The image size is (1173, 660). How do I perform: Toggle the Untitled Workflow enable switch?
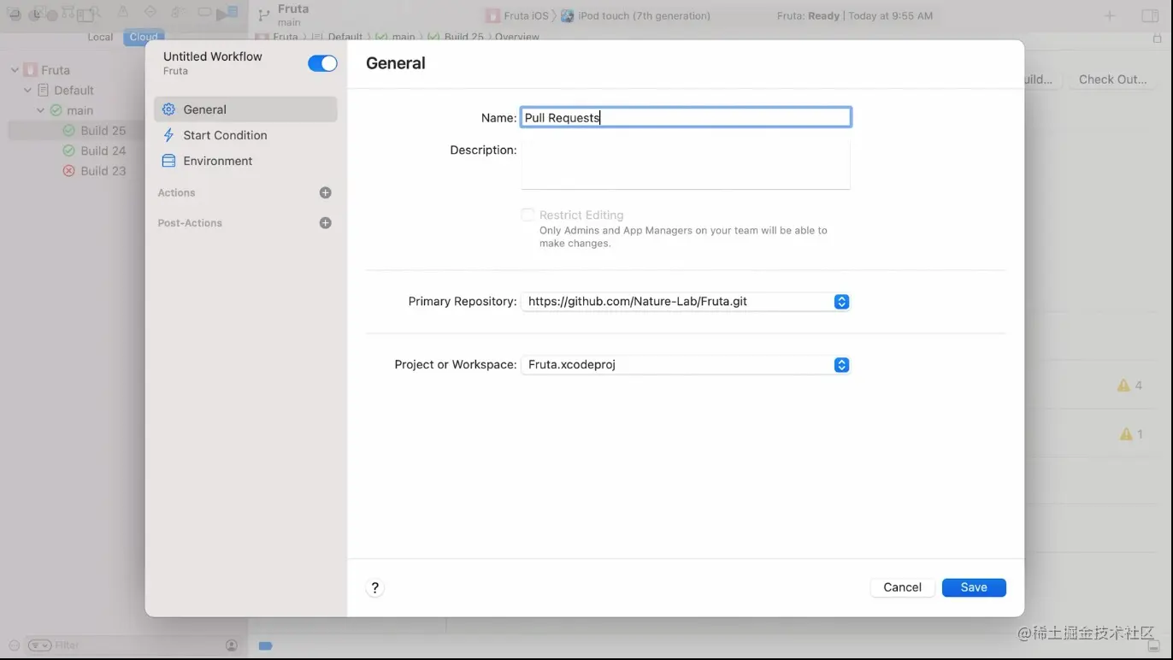pyautogui.click(x=322, y=63)
